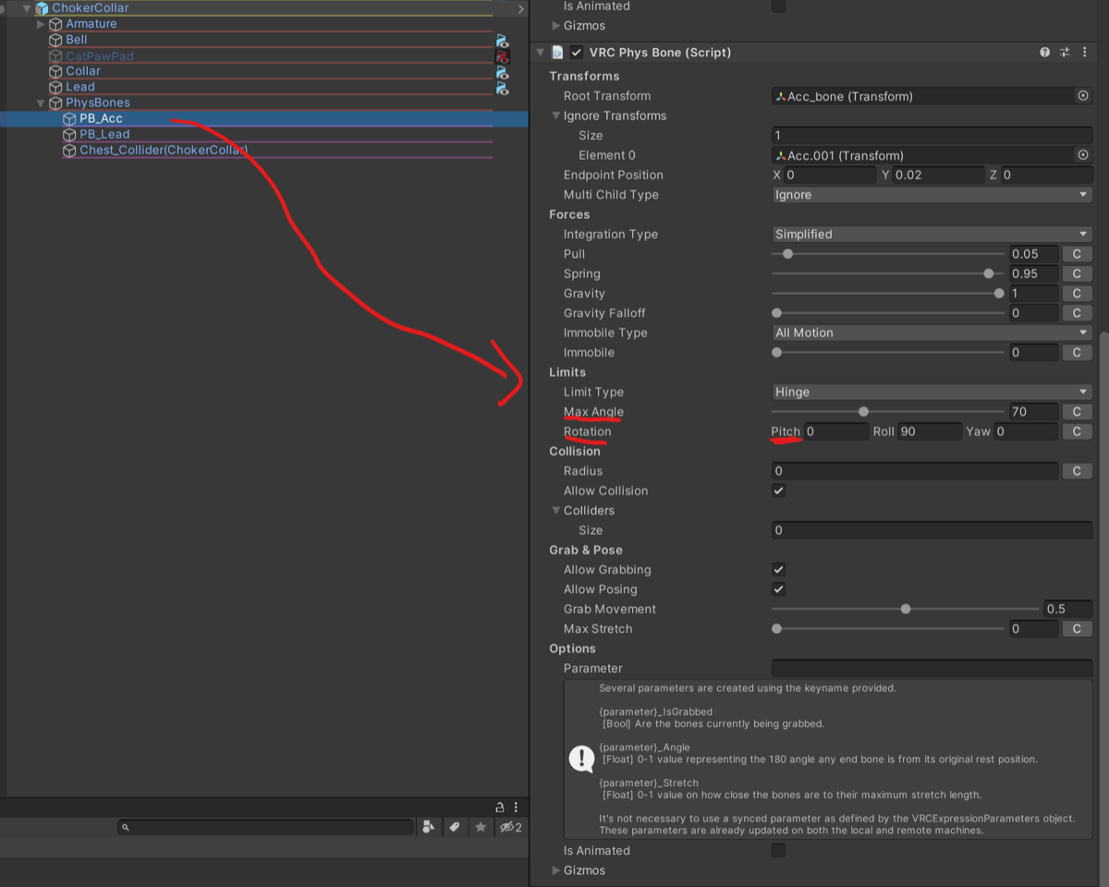Uncheck the Allow Collision checkbox

click(x=778, y=491)
